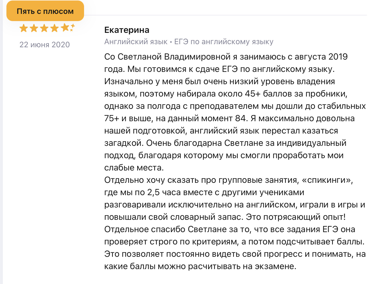Click the first star in the rating
This screenshot has height=284, width=375.
click(23, 28)
